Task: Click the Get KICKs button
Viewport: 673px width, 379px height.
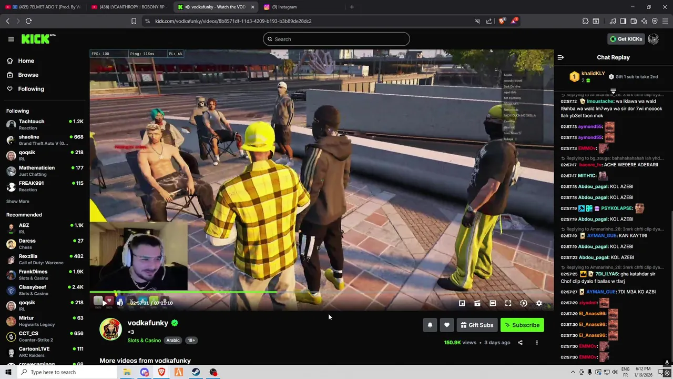Action: coord(626,39)
